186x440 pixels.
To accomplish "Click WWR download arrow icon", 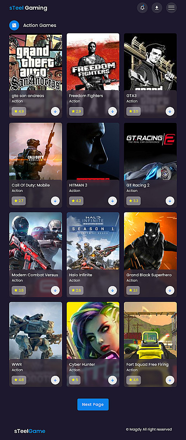I will (55, 380).
